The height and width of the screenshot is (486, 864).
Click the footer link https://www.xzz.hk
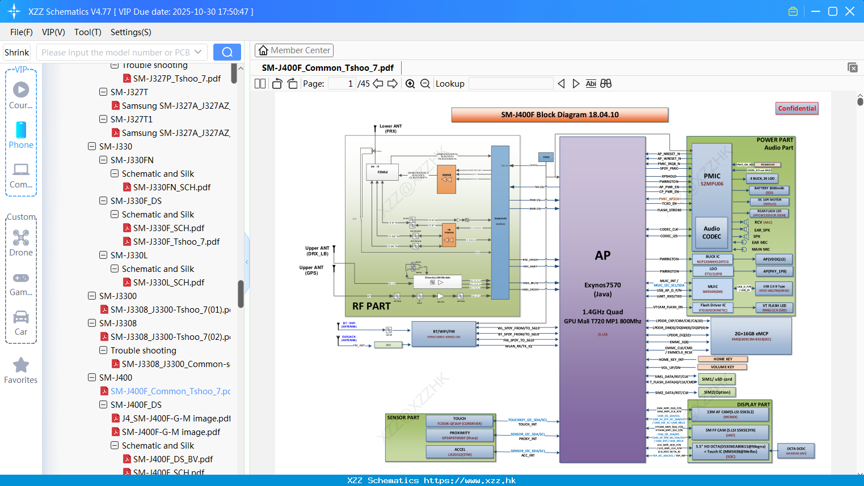coord(470,480)
